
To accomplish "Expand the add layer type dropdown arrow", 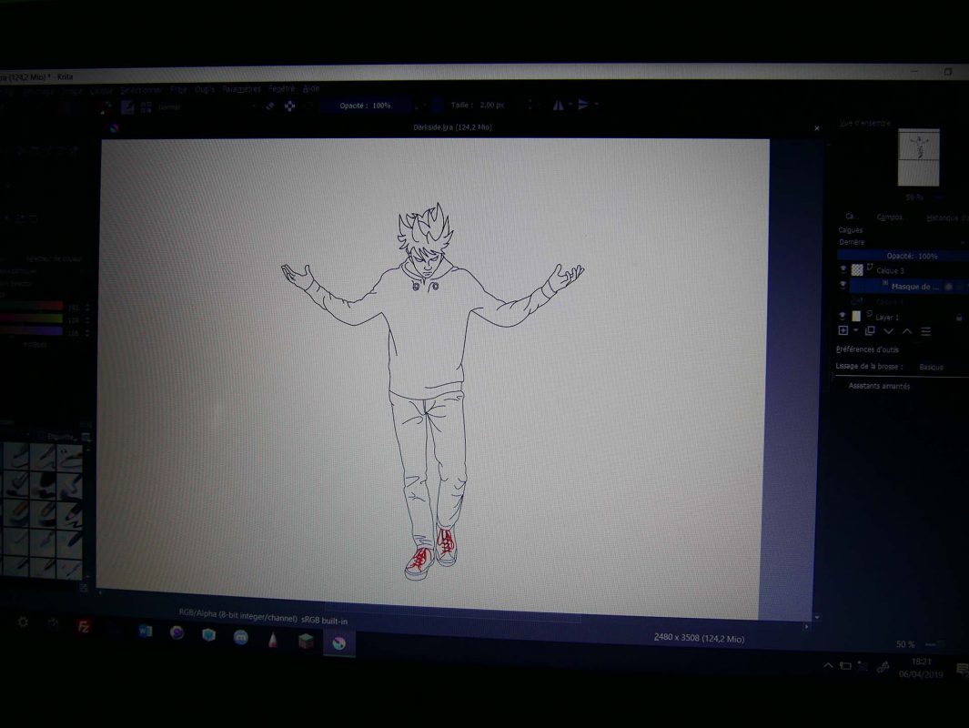I will (x=855, y=331).
